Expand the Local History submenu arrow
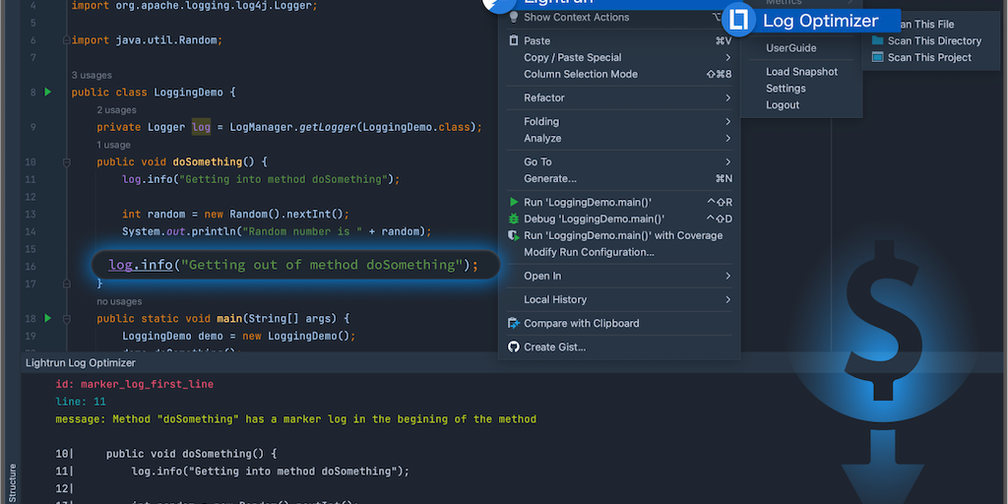1008x504 pixels. (x=727, y=299)
